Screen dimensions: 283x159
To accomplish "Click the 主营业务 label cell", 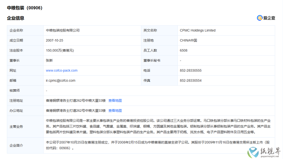I will 25,127.
